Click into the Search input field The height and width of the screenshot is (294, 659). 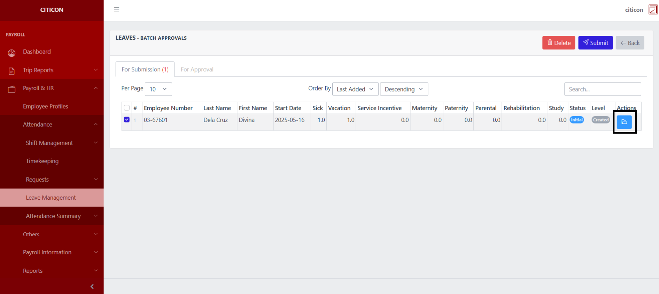tap(602, 89)
